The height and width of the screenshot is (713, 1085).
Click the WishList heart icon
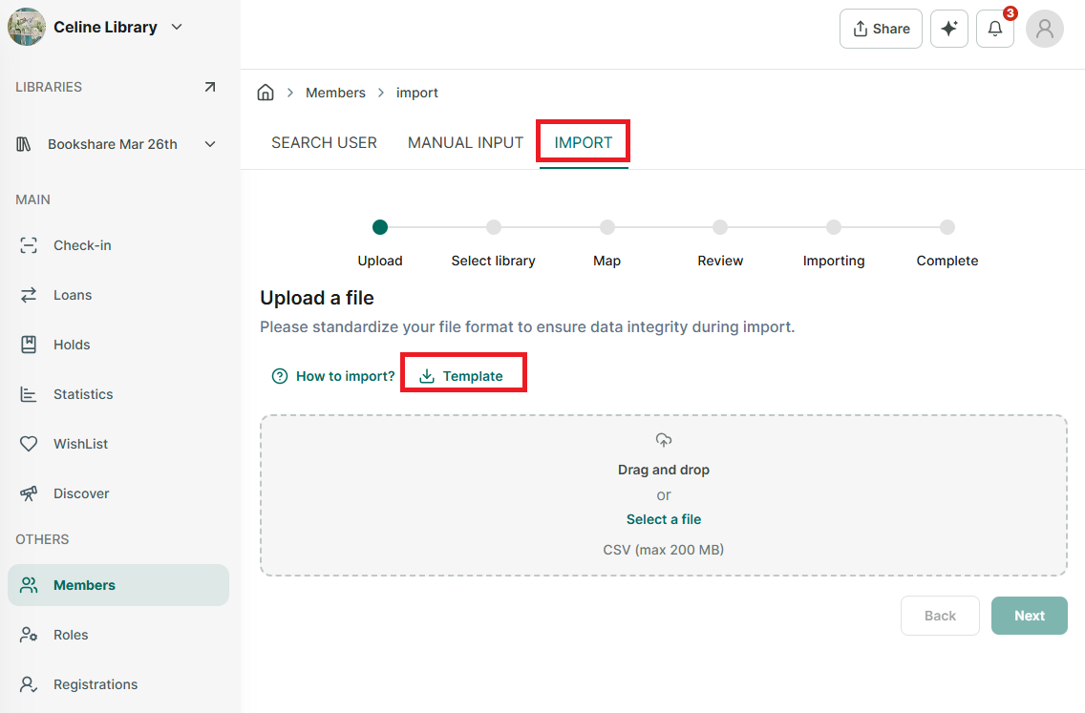click(x=29, y=444)
